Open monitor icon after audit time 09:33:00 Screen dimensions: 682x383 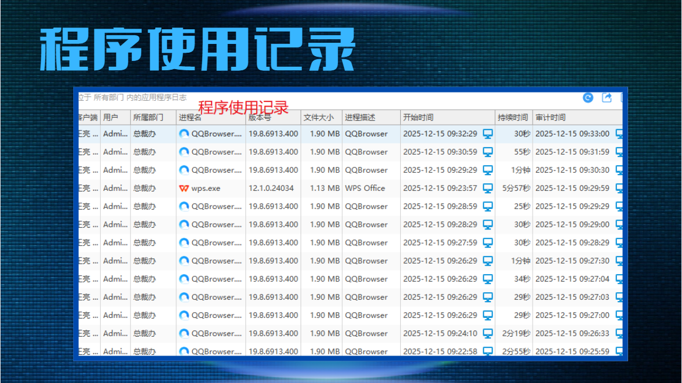619,134
